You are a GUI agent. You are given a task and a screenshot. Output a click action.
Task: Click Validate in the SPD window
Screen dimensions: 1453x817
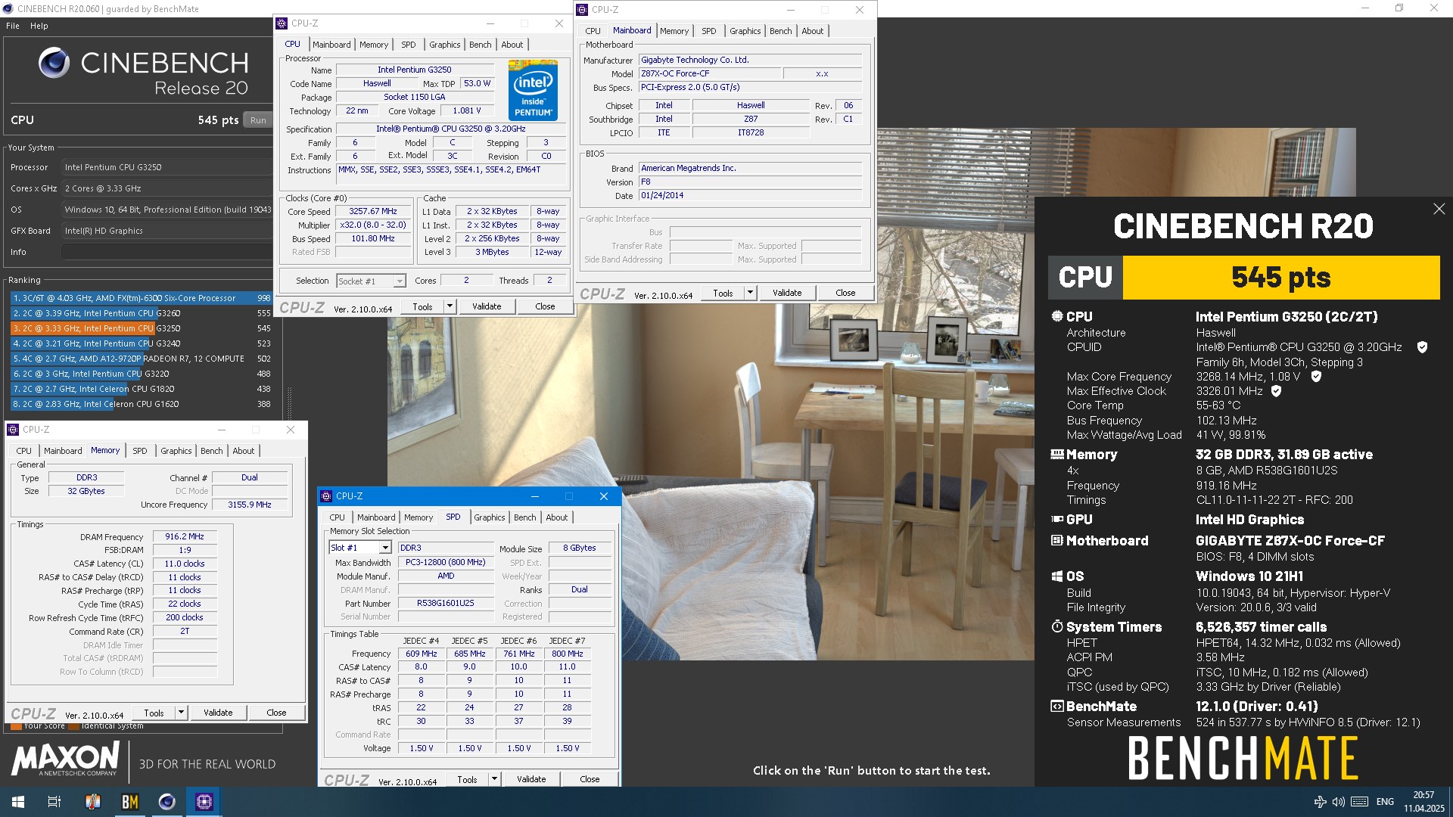pyautogui.click(x=531, y=779)
